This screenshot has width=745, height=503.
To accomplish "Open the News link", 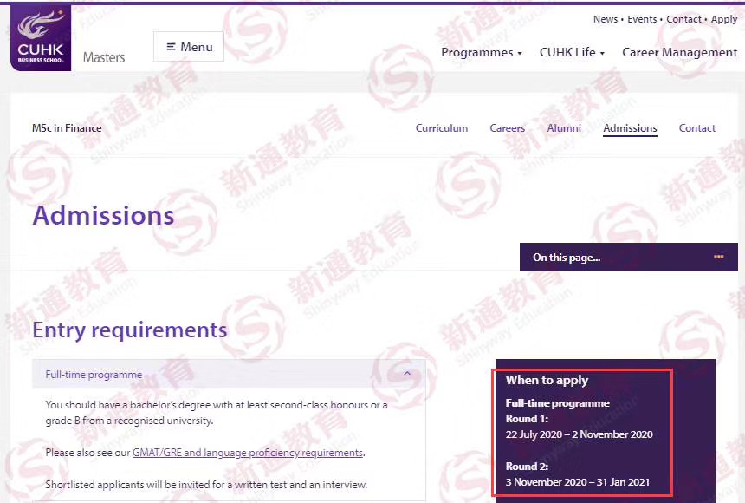I will (606, 19).
